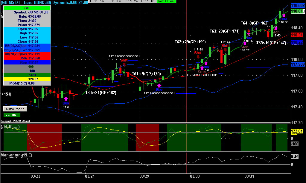
Task: Click the 0.45 momentum value tag
Action: [x=295, y=157]
